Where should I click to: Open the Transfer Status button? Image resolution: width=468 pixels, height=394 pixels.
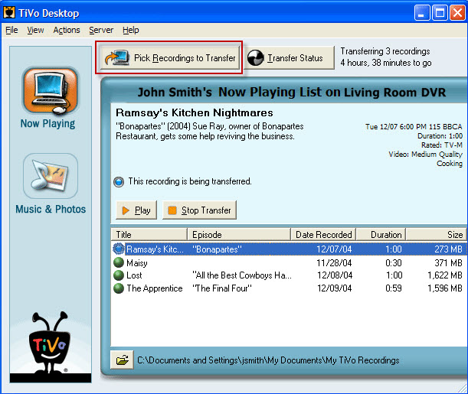click(x=289, y=57)
